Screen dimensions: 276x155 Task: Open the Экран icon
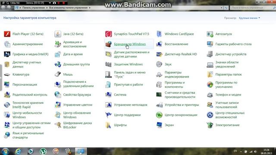pyautogui.click(x=159, y=125)
